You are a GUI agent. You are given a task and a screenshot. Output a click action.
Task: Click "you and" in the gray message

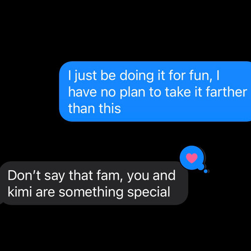tap(151, 176)
